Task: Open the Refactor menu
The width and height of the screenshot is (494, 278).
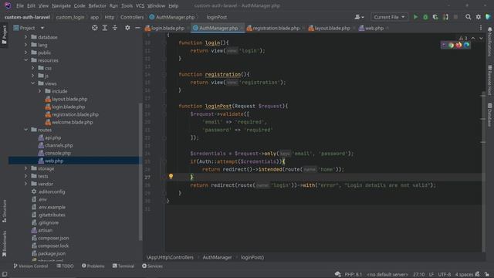Action: click(x=97, y=5)
